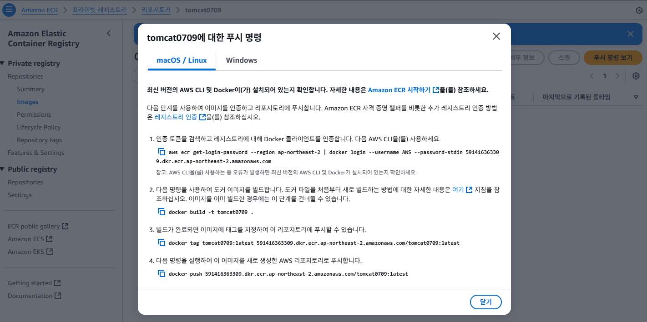Screen dimensions: 647x322
Task: Open Repositories under Private registry
Action: point(25,76)
